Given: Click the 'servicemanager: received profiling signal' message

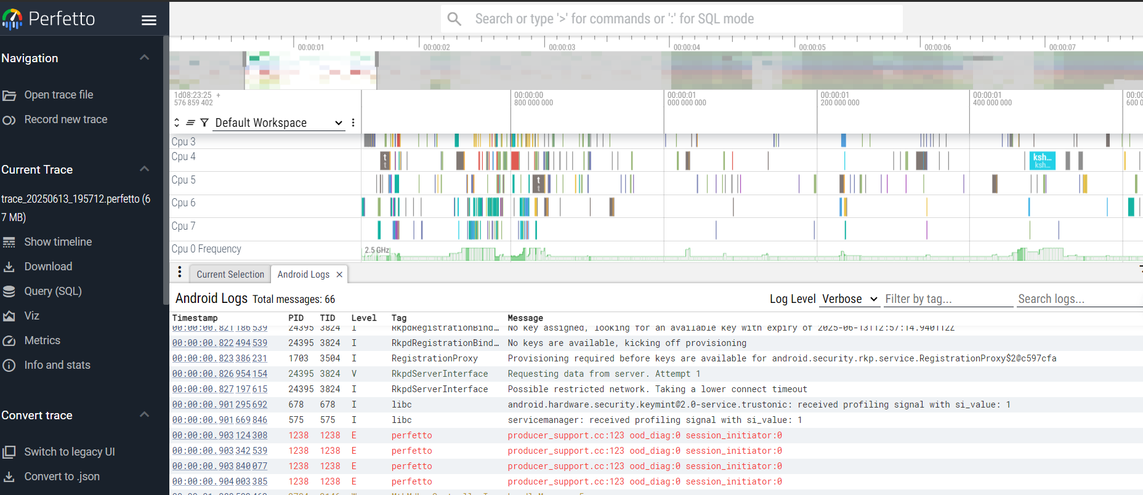Looking at the screenshot, I should (x=655, y=420).
